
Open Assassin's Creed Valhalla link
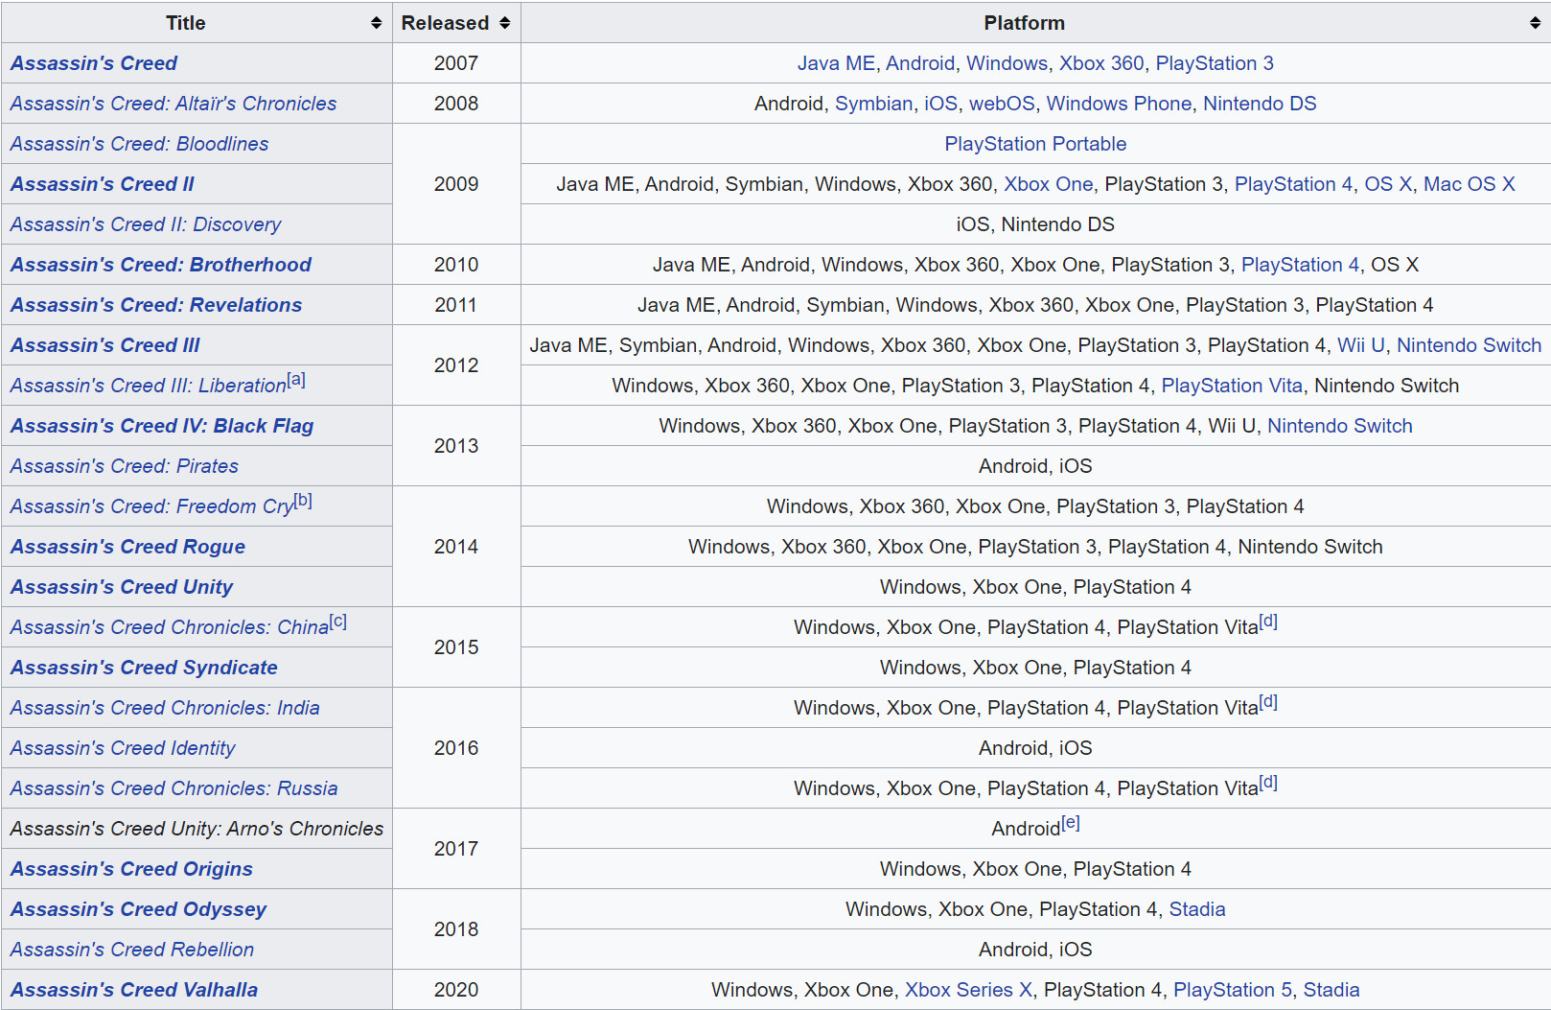pos(134,990)
